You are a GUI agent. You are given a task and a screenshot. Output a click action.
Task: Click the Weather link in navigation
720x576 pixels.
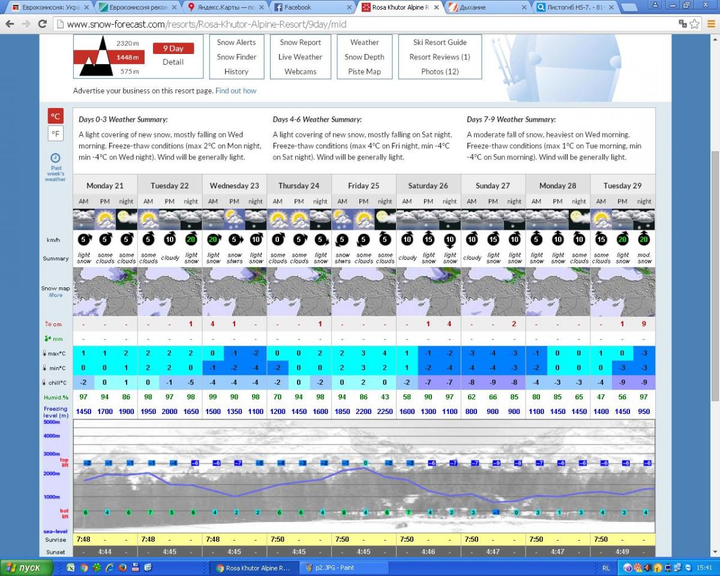pyautogui.click(x=365, y=43)
